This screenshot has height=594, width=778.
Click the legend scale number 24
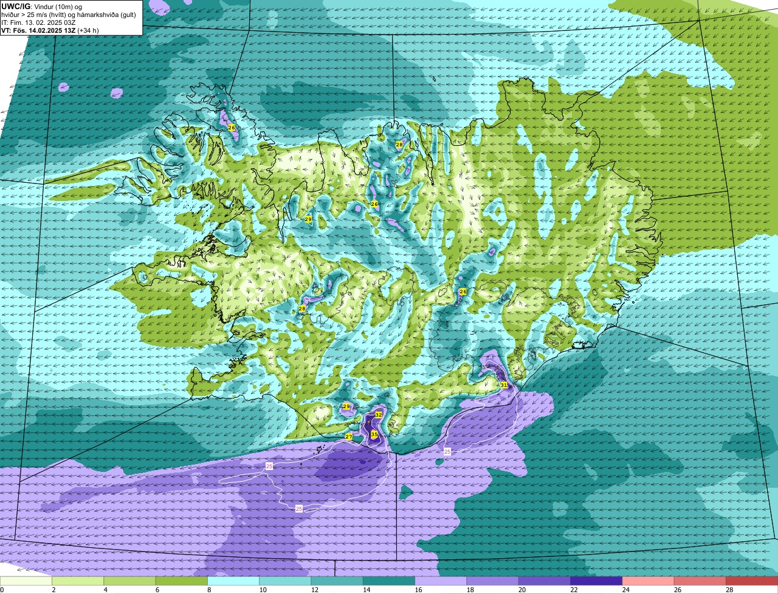[625, 590]
